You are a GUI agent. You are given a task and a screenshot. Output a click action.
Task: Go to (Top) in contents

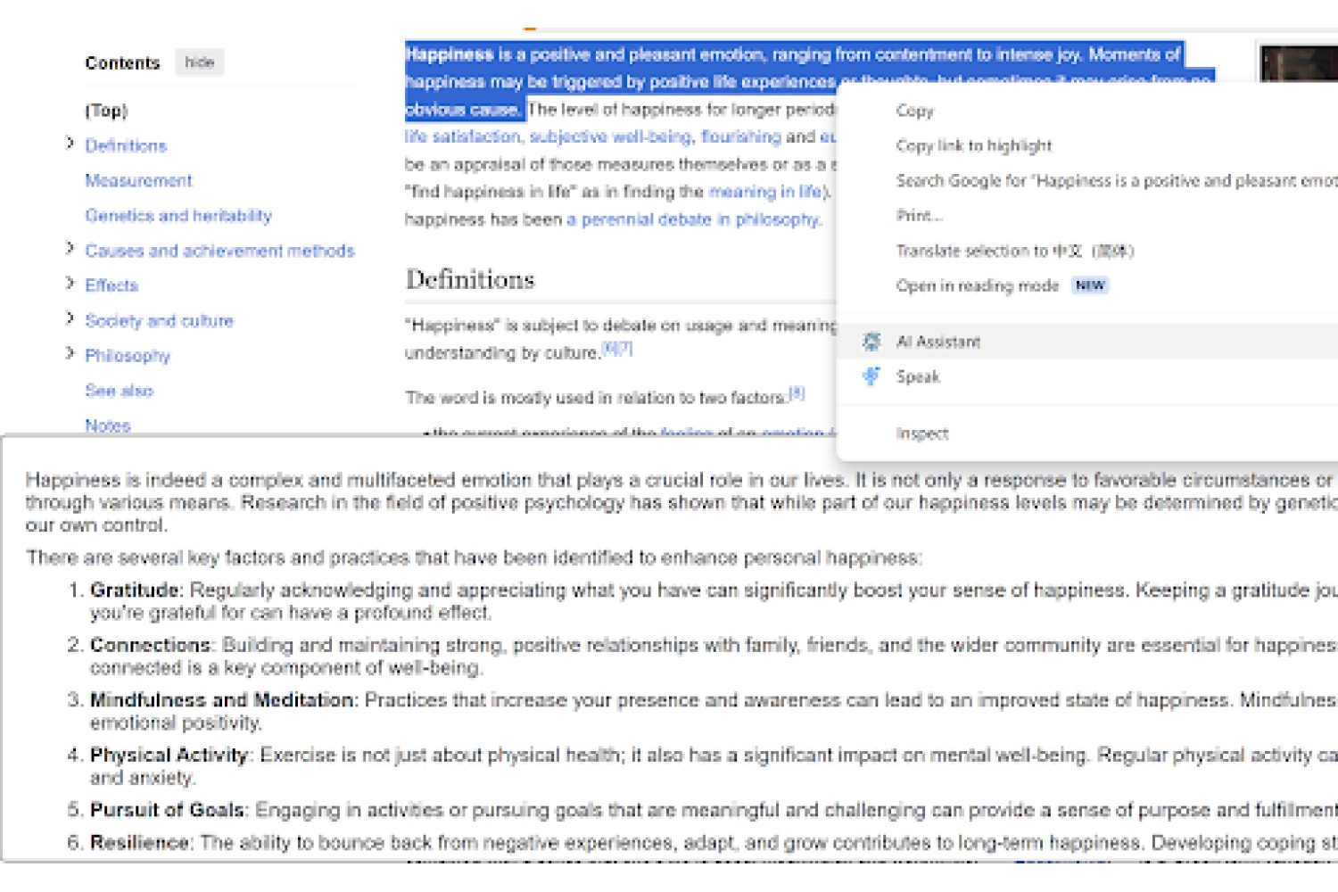tap(106, 111)
